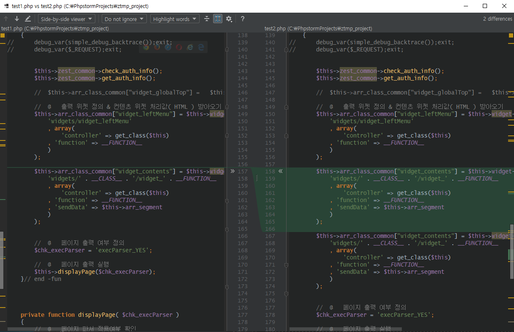Collapse fold marker at left line 152
Image resolution: width=514 pixels, height=332 pixels.
pyautogui.click(x=227, y=135)
